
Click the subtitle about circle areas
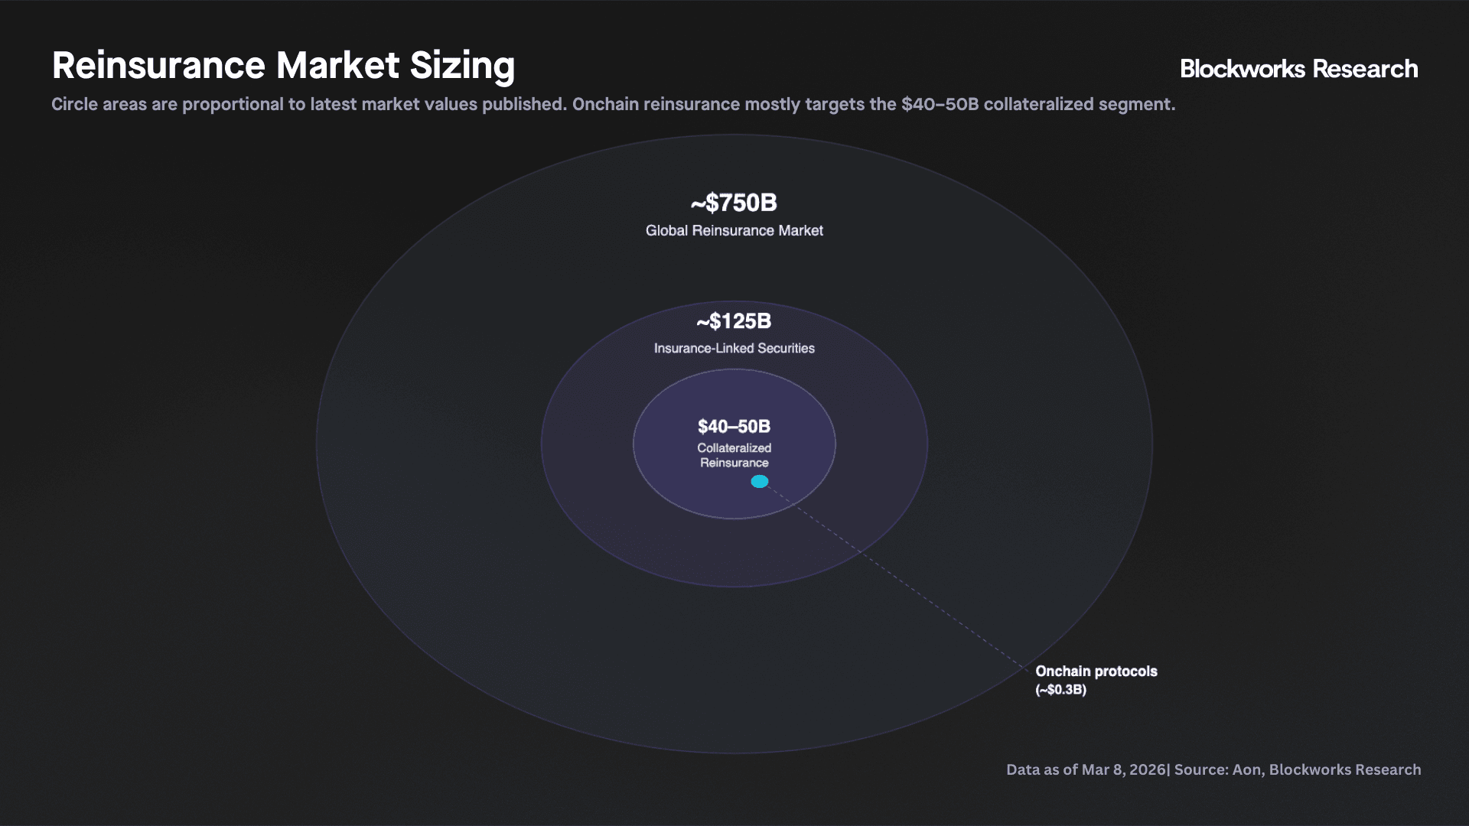click(613, 104)
